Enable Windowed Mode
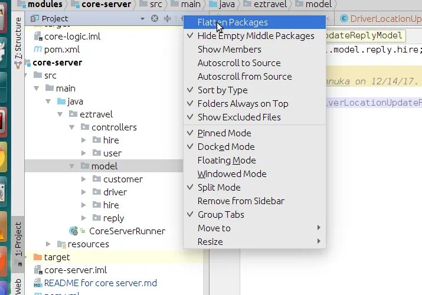 click(254, 173)
